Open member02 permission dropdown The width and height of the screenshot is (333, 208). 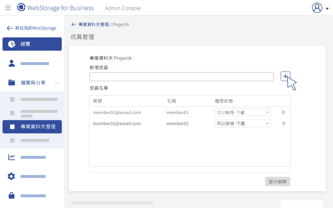(x=243, y=123)
